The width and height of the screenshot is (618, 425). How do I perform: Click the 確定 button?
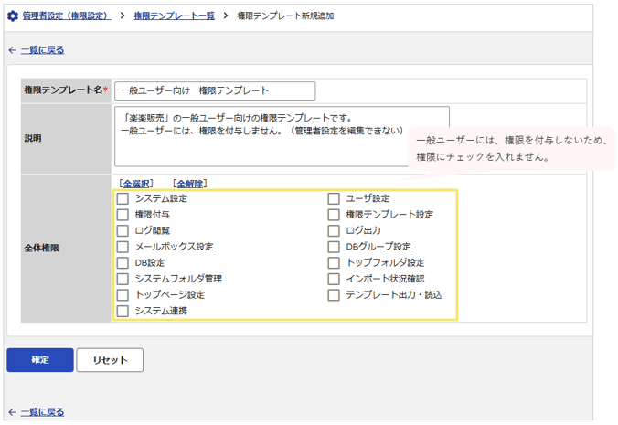[40, 359]
